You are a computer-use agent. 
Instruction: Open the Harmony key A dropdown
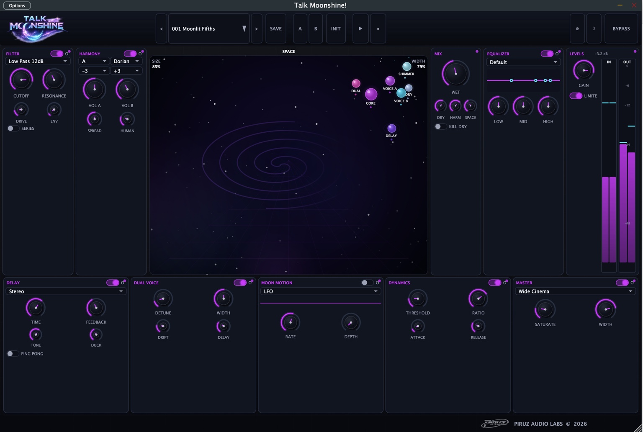point(94,61)
